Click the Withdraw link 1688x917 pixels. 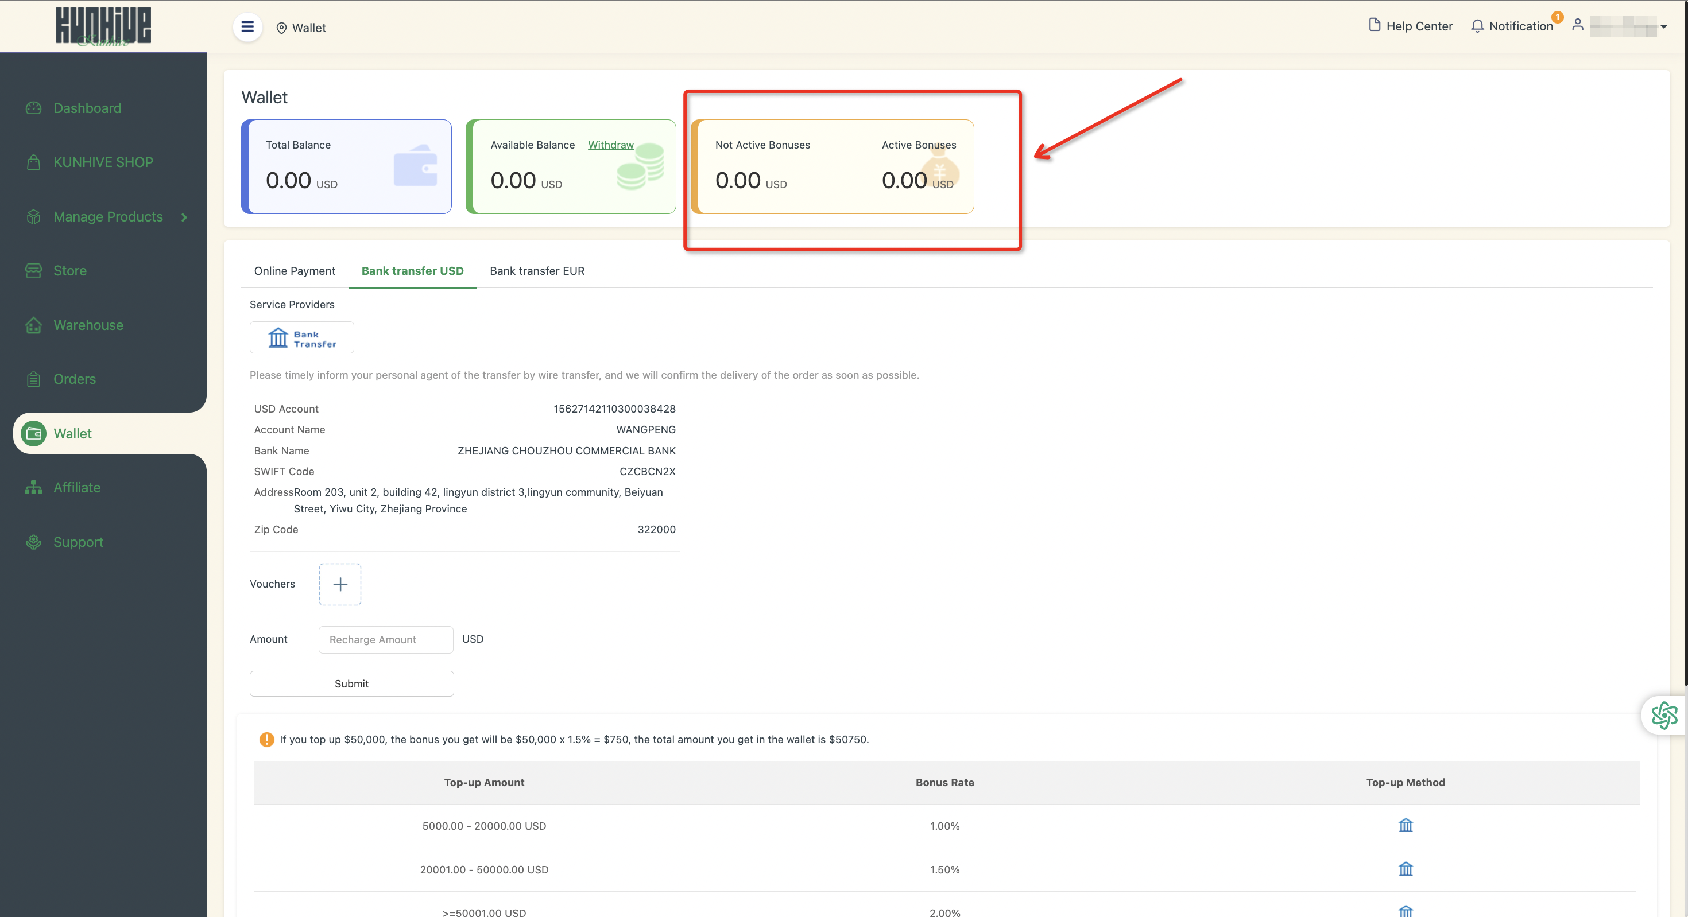pyautogui.click(x=610, y=145)
